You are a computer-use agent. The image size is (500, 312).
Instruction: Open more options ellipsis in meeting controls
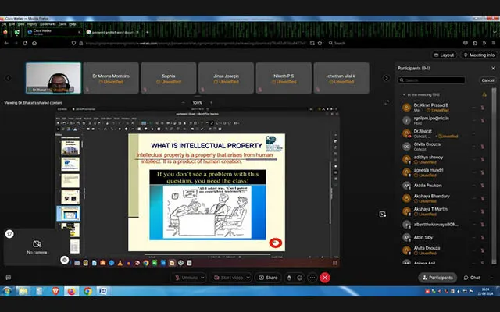[312, 278]
